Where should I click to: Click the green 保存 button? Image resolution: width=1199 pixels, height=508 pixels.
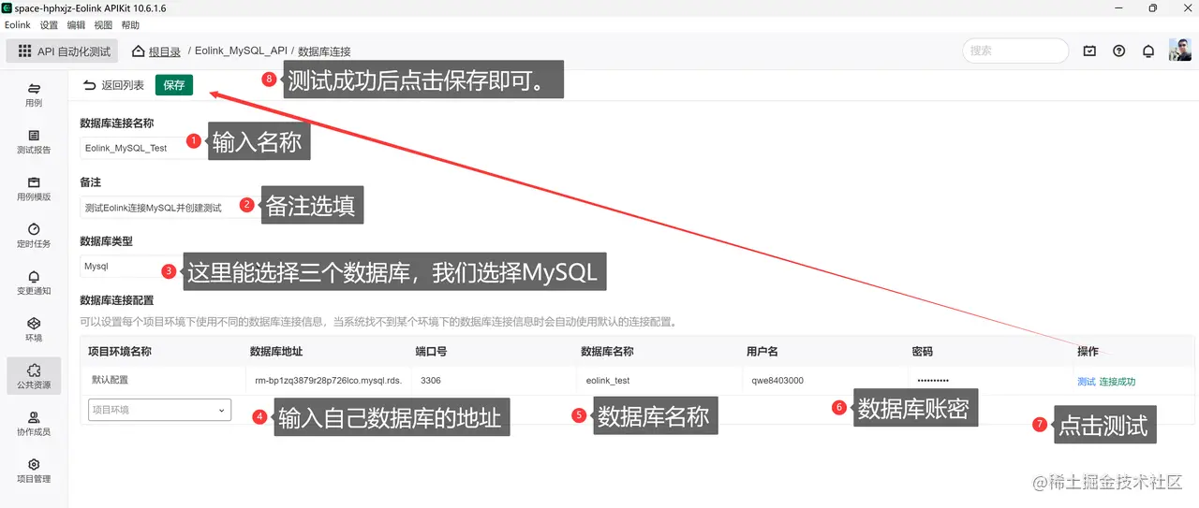click(174, 85)
